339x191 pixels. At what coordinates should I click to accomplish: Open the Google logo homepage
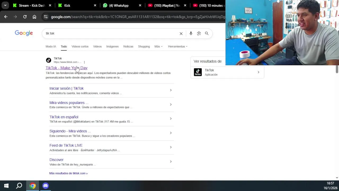click(24, 33)
